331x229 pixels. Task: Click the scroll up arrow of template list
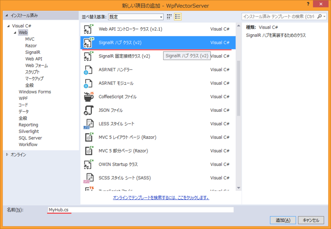coord(239,26)
